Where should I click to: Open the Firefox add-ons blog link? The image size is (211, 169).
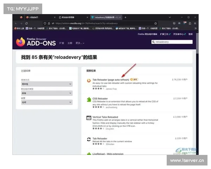tap(147, 34)
